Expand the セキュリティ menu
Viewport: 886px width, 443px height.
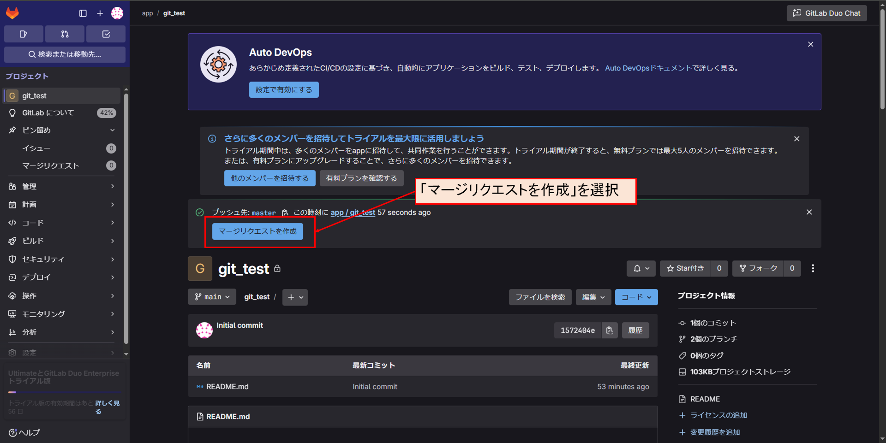[x=62, y=259]
